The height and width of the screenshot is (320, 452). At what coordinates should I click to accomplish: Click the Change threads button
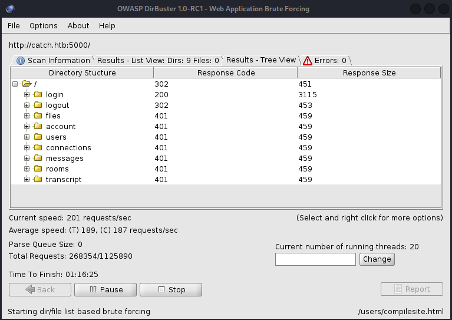tap(377, 259)
